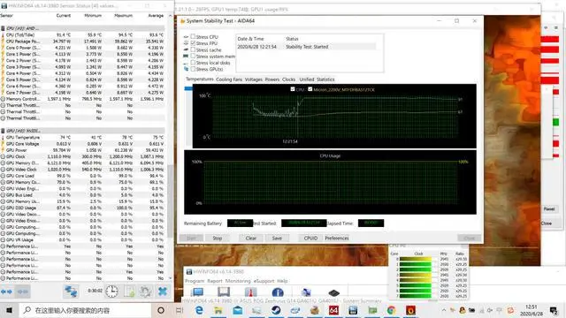The image size is (566, 318).
Task: Open the Sensors thermometer icon in HWiNFO toolbar
Action: pos(250,292)
